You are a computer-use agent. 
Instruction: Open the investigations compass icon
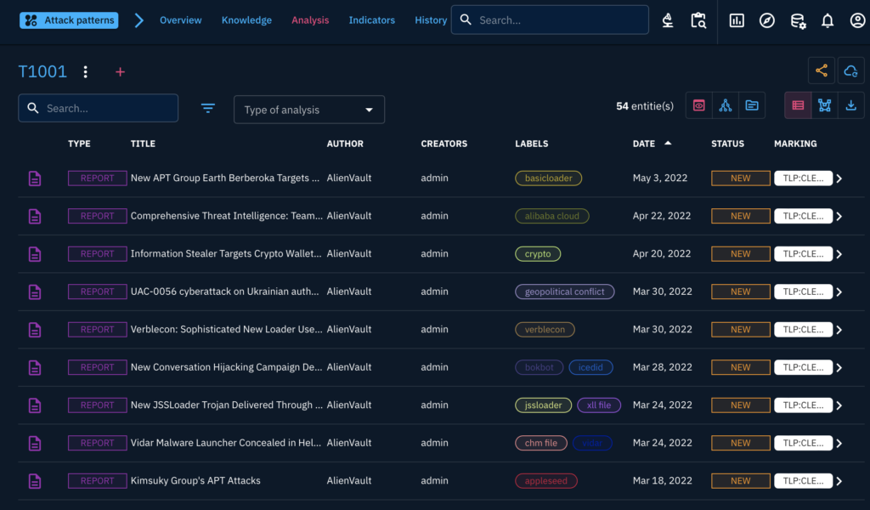pyautogui.click(x=767, y=20)
